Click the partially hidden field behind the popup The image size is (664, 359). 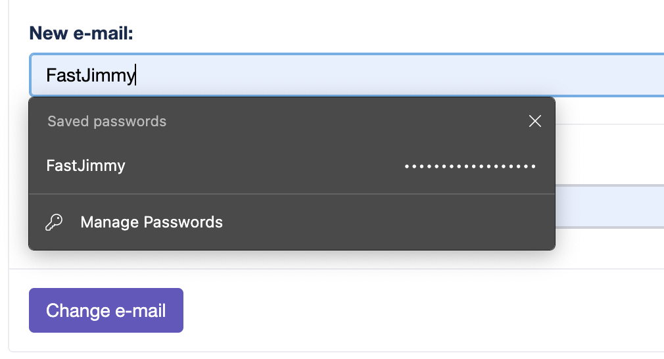609,206
